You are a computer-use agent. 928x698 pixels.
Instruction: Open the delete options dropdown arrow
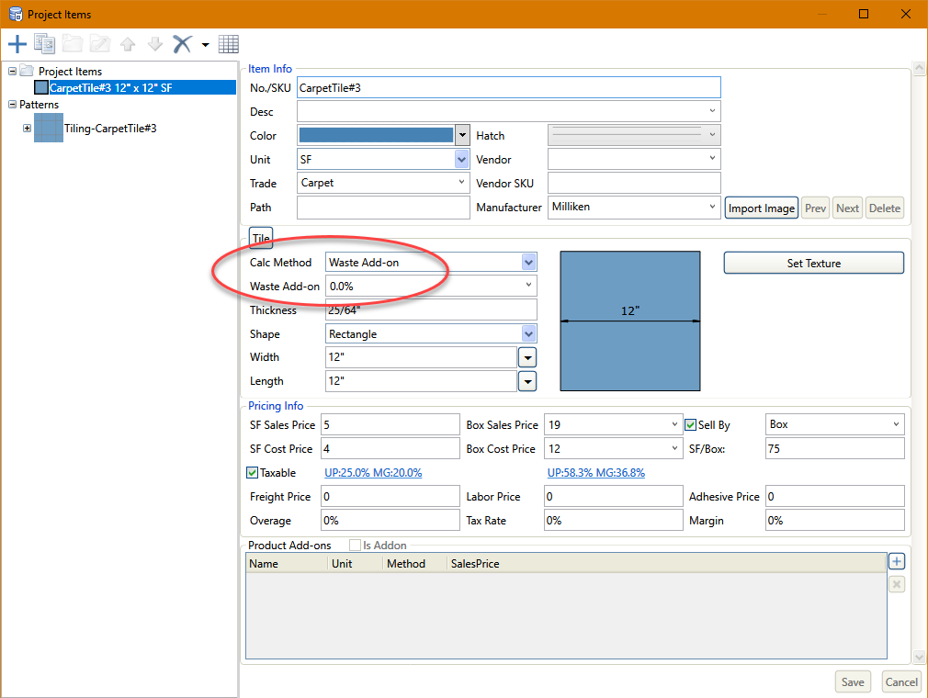coord(206,44)
